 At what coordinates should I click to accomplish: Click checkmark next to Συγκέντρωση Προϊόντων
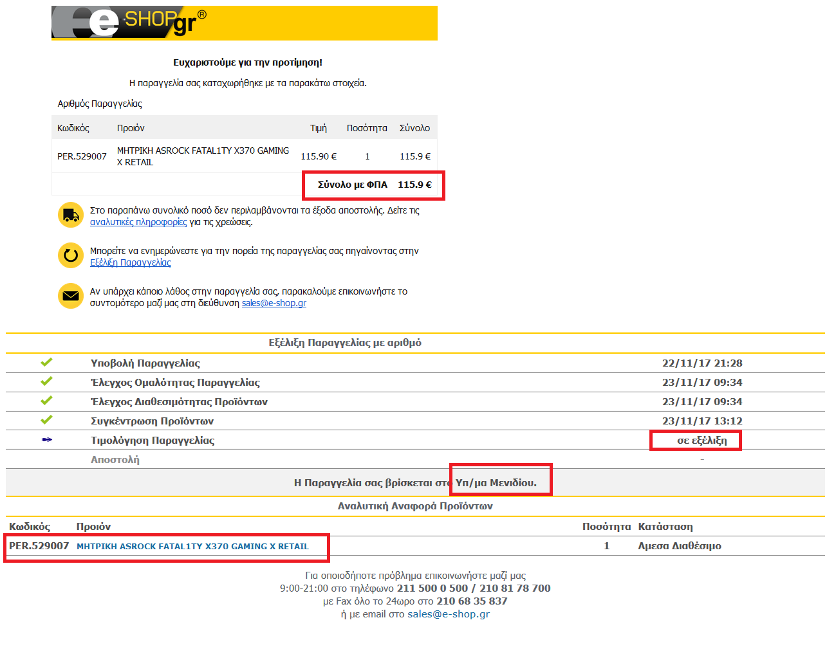pos(46,421)
